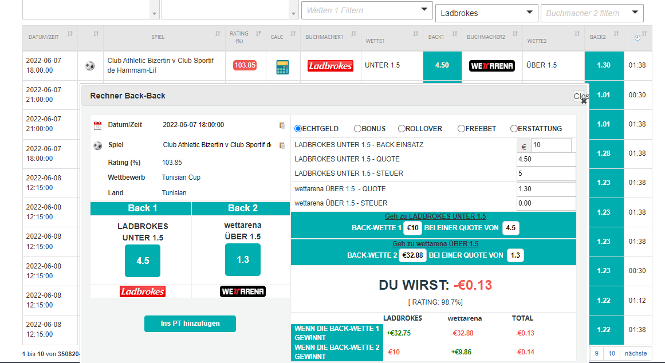Edit wettarena ÜBER 1.5 Quote field
This screenshot has width=665, height=363.
coord(546,189)
